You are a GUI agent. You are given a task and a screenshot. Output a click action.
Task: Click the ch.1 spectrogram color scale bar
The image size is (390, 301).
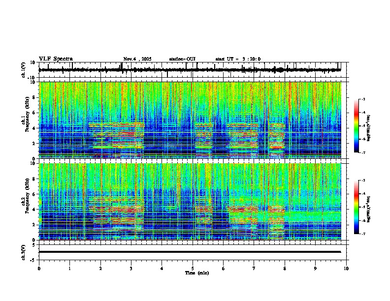click(356, 126)
